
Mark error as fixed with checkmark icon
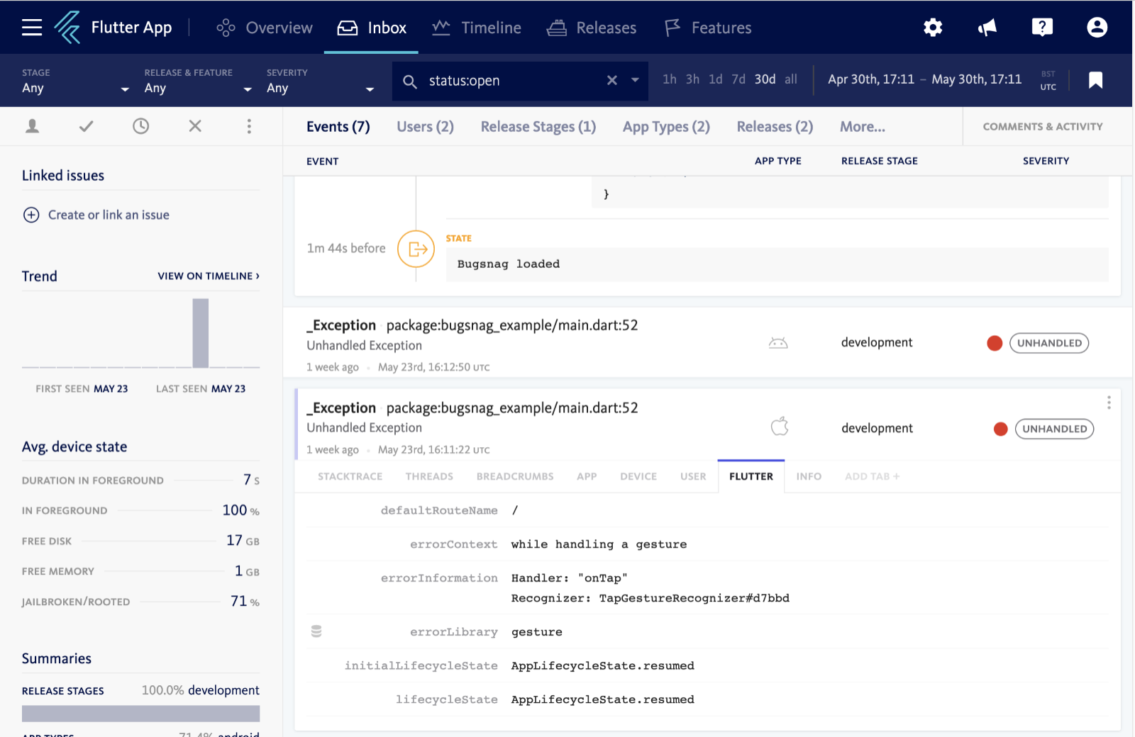point(86,126)
